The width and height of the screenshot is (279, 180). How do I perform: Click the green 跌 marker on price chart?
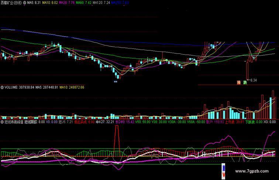[245, 82]
